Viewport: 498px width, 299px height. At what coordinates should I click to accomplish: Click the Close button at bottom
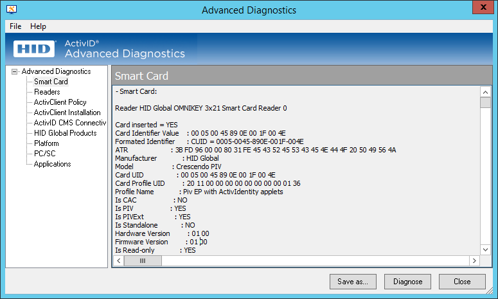point(461,282)
